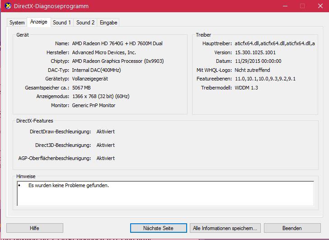Click Alle Informationen speichern button

[225, 228]
